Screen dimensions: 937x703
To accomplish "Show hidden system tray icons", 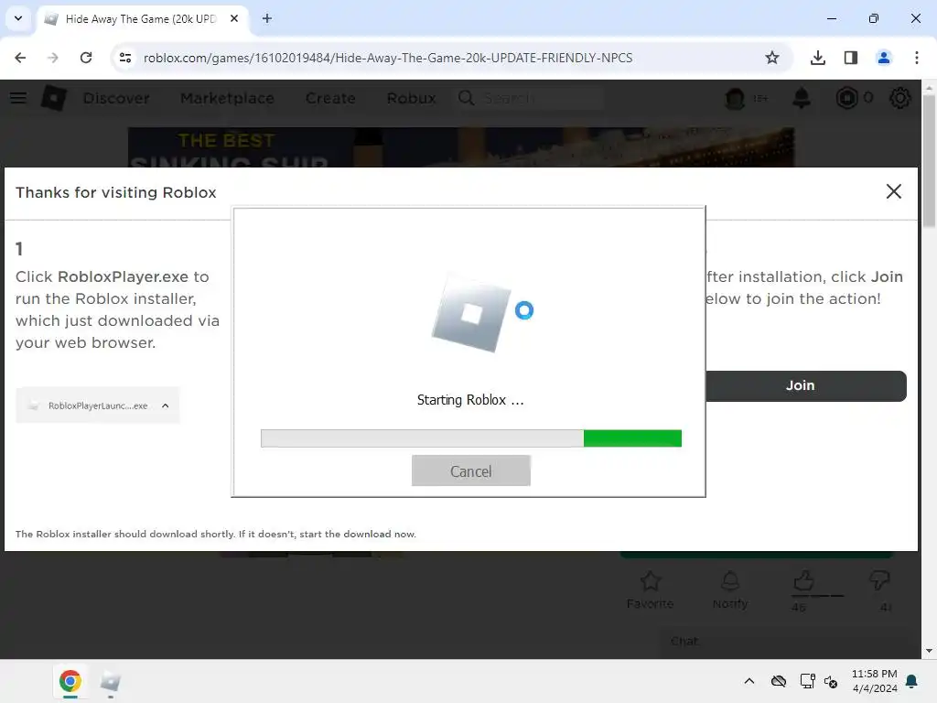I will pos(749,681).
